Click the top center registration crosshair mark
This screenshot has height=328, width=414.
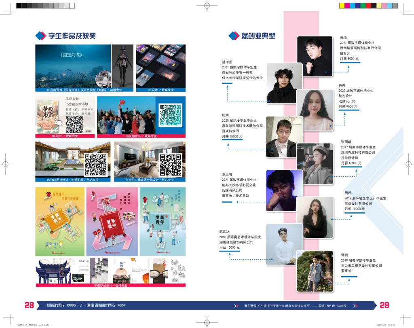(207, 6)
